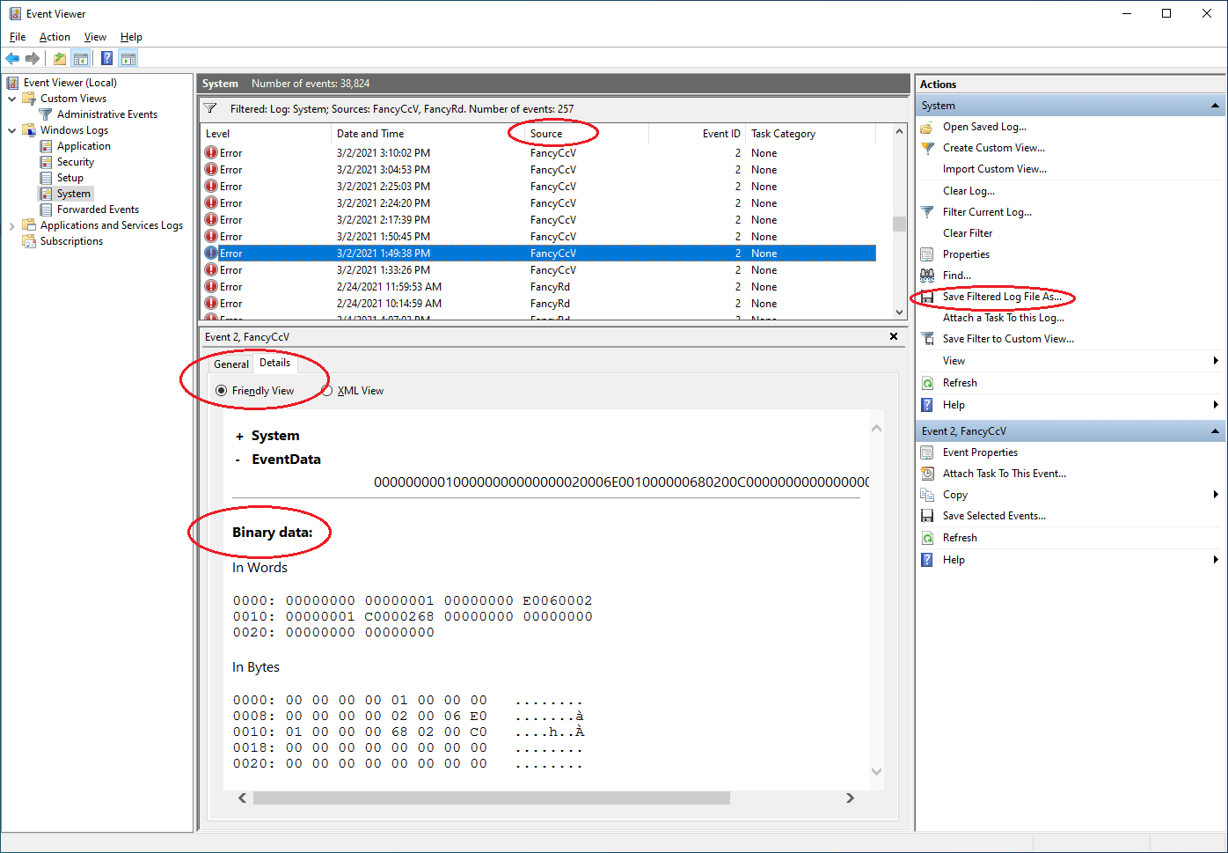Image resolution: width=1228 pixels, height=853 pixels.
Task: Collapse the Custom Views tree node
Action: (11, 99)
